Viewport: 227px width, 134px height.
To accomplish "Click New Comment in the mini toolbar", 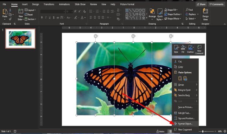I will pyautogui.click(x=199, y=49).
